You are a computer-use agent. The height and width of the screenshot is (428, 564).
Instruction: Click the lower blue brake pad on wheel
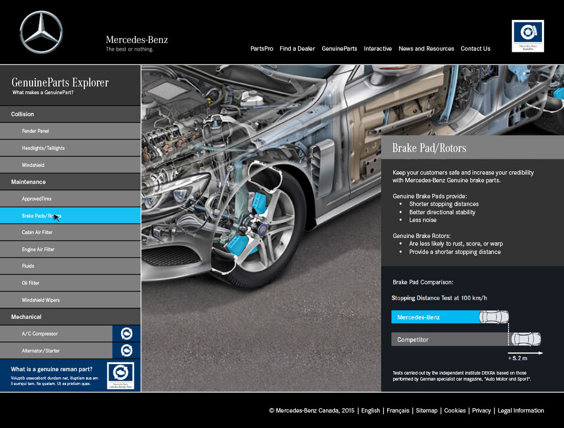[x=238, y=246]
